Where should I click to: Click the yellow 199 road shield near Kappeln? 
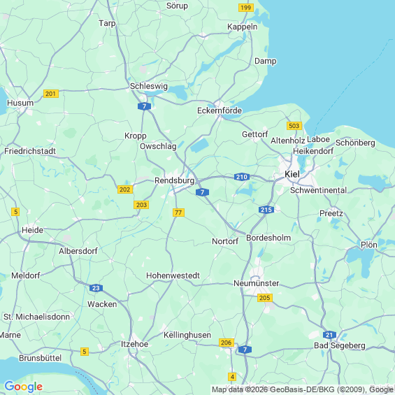tap(246, 8)
